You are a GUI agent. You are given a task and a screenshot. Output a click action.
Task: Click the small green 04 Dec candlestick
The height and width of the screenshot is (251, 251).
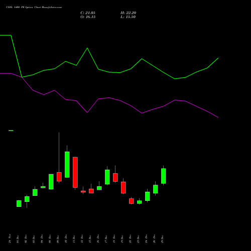pyautogui.click(x=43, y=187)
